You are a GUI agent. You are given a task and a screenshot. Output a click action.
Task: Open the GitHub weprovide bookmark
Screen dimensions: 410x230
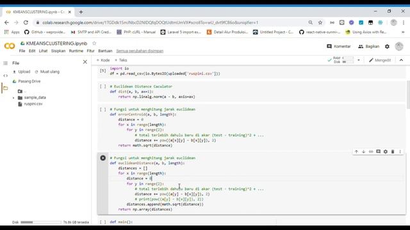pos(45,32)
